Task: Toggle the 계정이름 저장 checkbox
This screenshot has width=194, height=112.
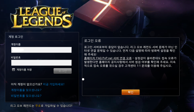Action: [14, 70]
